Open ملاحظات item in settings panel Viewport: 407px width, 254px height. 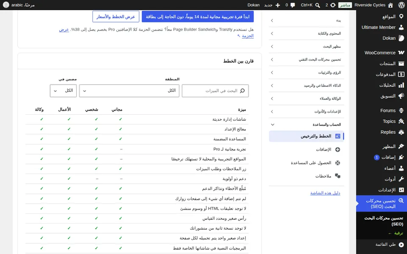tap(307, 176)
